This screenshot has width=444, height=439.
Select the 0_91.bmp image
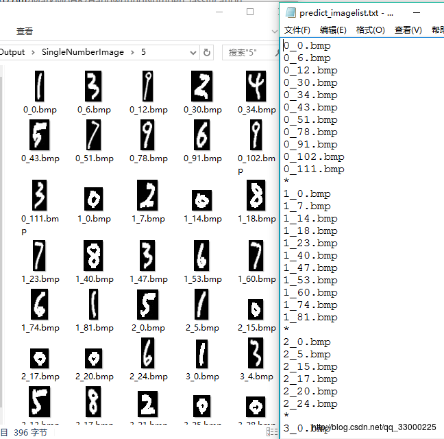(x=202, y=135)
